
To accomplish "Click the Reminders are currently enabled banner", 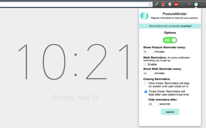I will [170, 26].
